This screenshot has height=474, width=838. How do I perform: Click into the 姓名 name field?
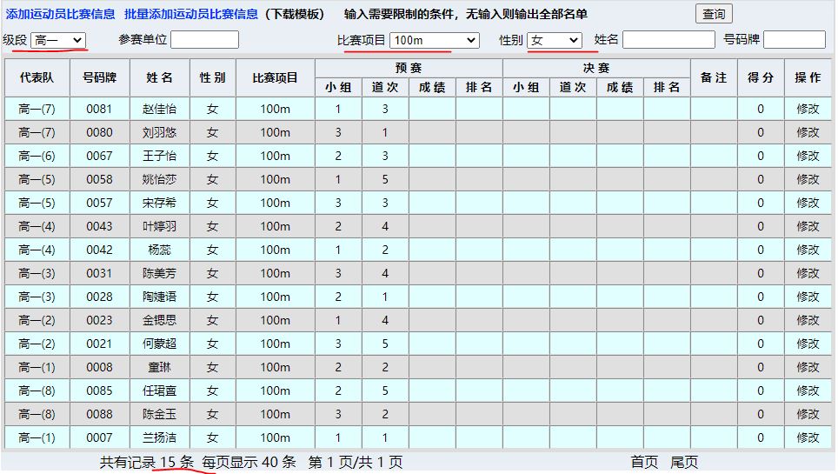[x=668, y=40]
